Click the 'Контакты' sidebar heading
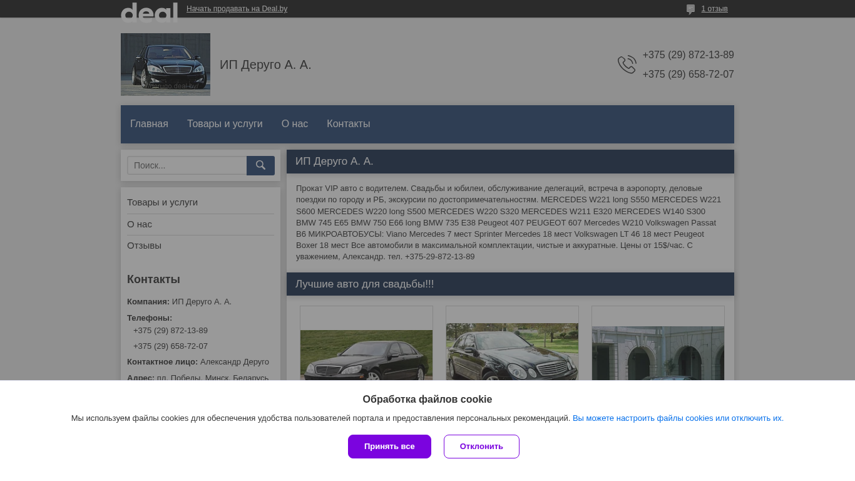Image resolution: width=855 pixels, height=481 pixels. pos(153,279)
